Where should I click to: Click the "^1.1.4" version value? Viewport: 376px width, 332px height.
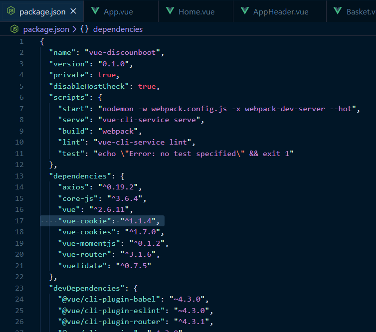pos(138,221)
